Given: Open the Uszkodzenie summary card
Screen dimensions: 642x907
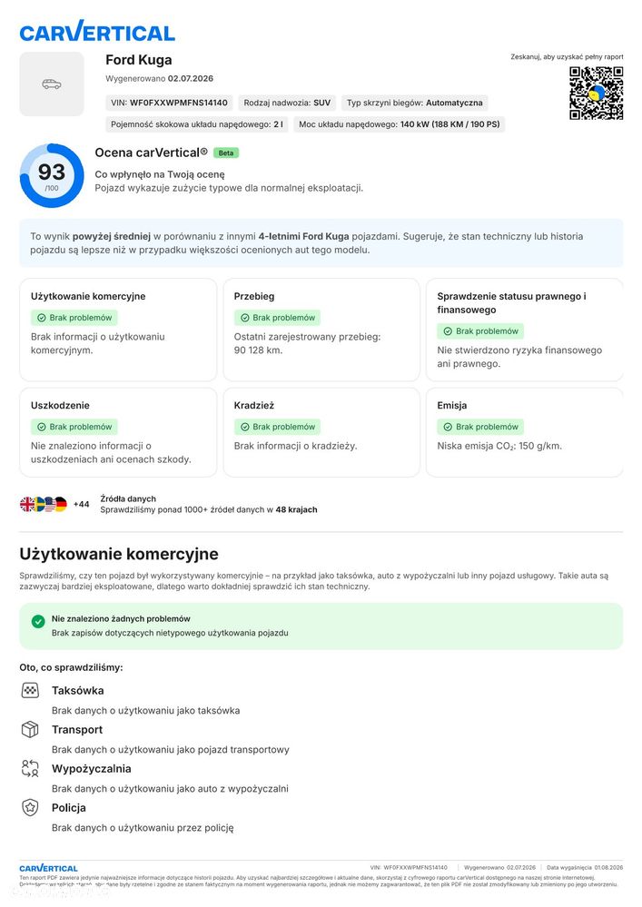Looking at the screenshot, I should [118, 432].
